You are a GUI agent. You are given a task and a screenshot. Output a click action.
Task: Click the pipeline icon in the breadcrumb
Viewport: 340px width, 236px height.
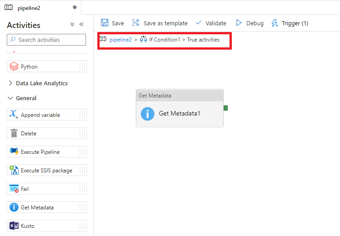tap(103, 39)
